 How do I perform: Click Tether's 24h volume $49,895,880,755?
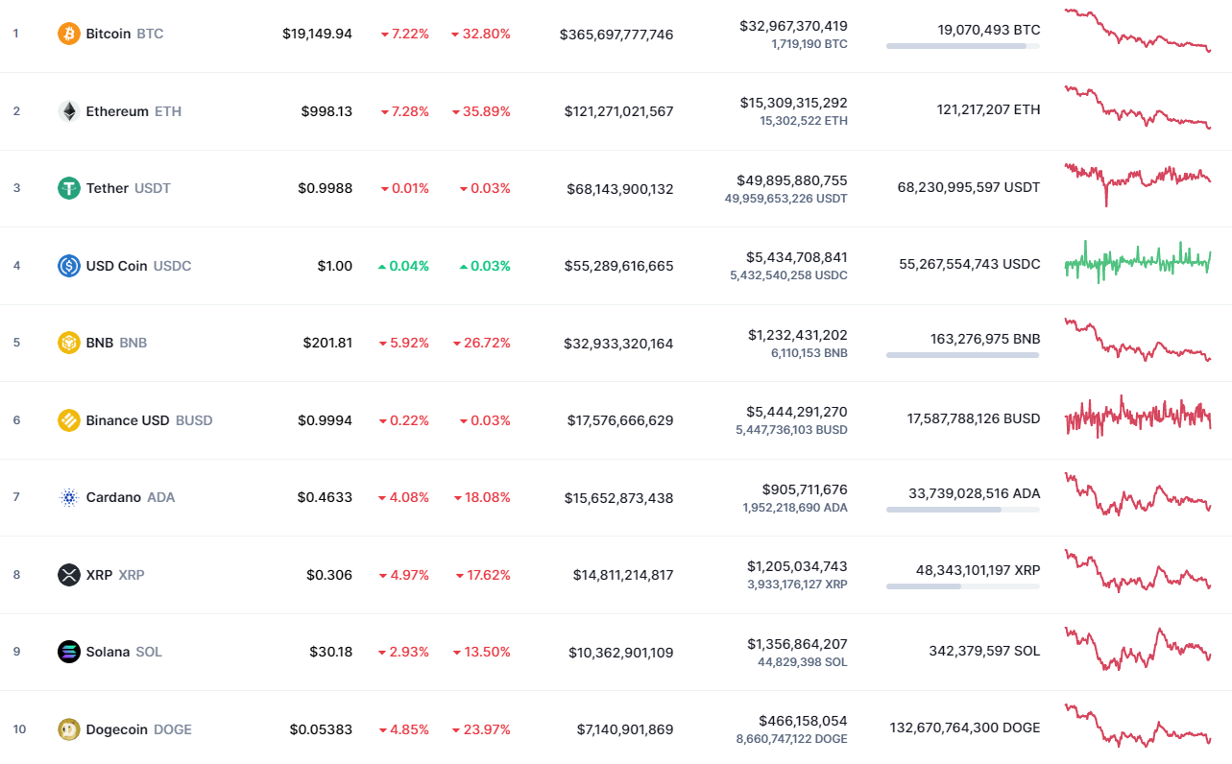coord(791,180)
